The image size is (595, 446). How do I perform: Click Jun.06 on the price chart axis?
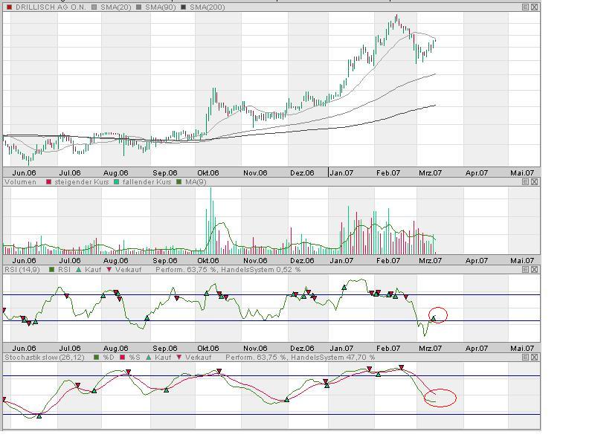[x=24, y=173]
